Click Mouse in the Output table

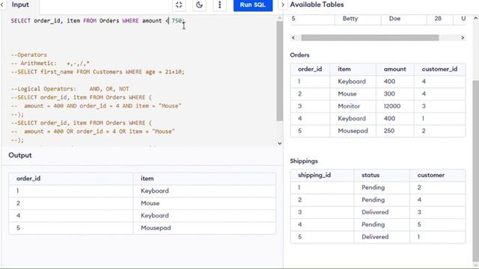(x=150, y=203)
